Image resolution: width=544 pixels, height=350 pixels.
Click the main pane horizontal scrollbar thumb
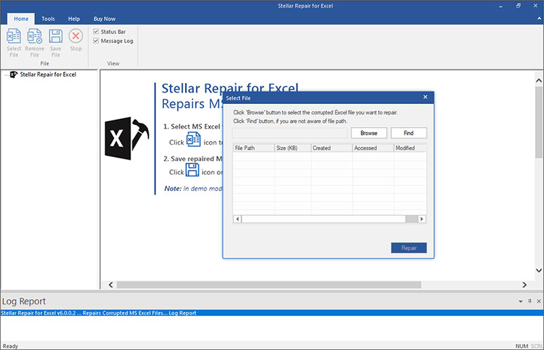pyautogui.click(x=269, y=285)
